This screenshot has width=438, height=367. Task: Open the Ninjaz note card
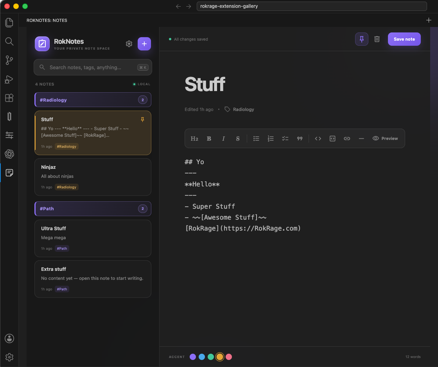coord(93,177)
